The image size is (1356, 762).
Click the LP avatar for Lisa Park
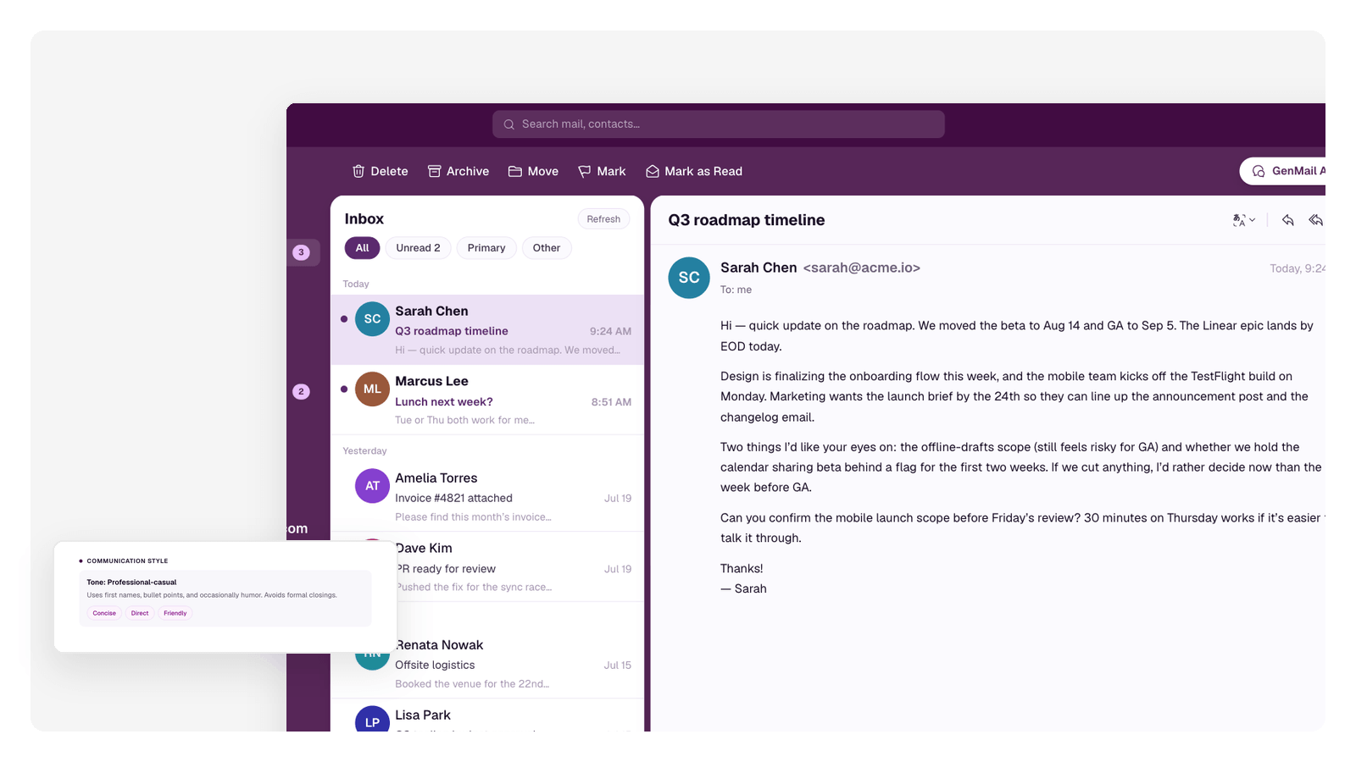pyautogui.click(x=372, y=720)
